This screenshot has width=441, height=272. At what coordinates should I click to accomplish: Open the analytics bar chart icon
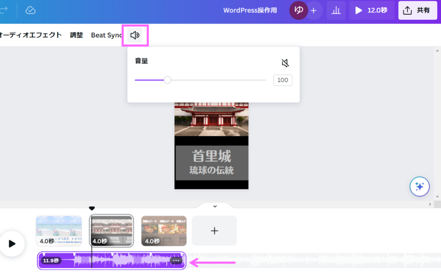click(336, 11)
